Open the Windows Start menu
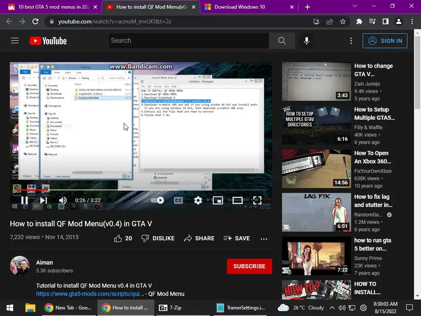Screen dimensions: 421x316 pyautogui.click(x=10, y=308)
